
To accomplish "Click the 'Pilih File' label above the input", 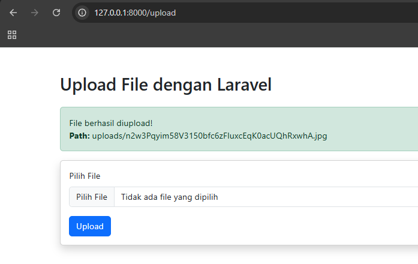I will [x=85, y=176].
